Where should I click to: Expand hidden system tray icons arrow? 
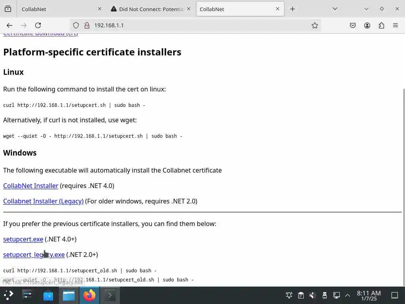[x=348, y=295]
